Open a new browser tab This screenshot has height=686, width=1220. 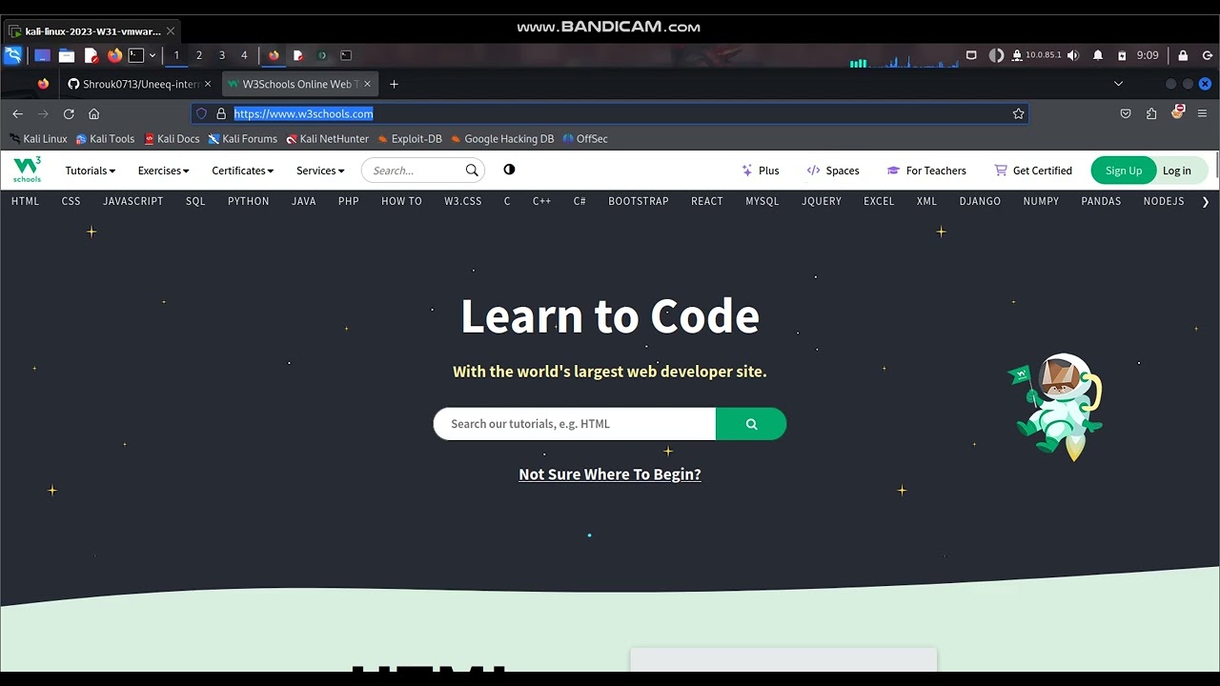(x=394, y=84)
